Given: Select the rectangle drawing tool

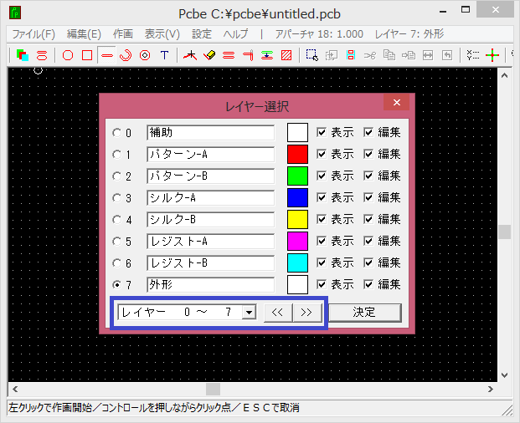Looking at the screenshot, I should 86,56.
